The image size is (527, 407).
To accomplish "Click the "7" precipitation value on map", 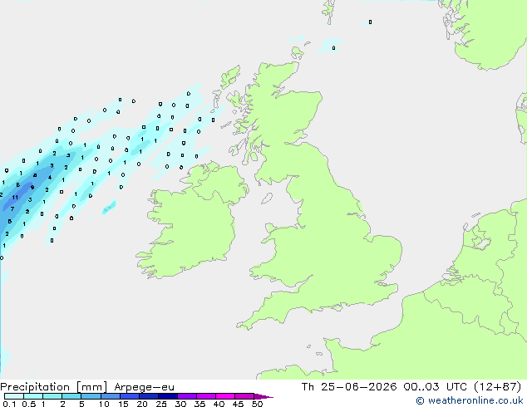I will click(12, 208).
